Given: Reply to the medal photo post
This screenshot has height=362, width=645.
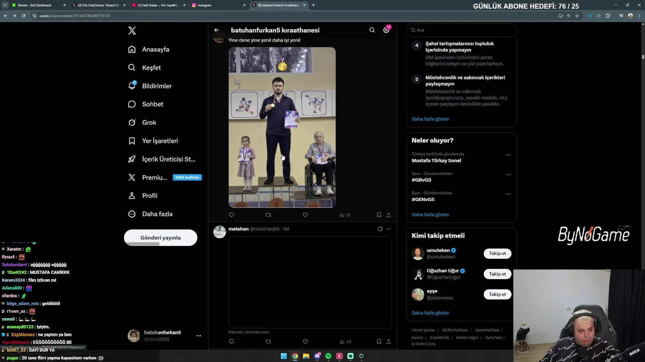Looking at the screenshot, I should [231, 215].
